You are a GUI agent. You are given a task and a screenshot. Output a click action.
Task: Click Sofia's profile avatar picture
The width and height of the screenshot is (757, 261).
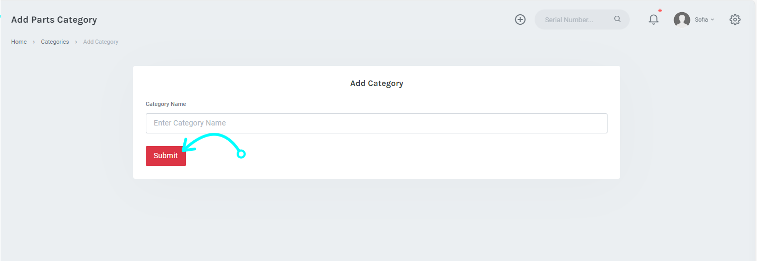click(x=682, y=20)
